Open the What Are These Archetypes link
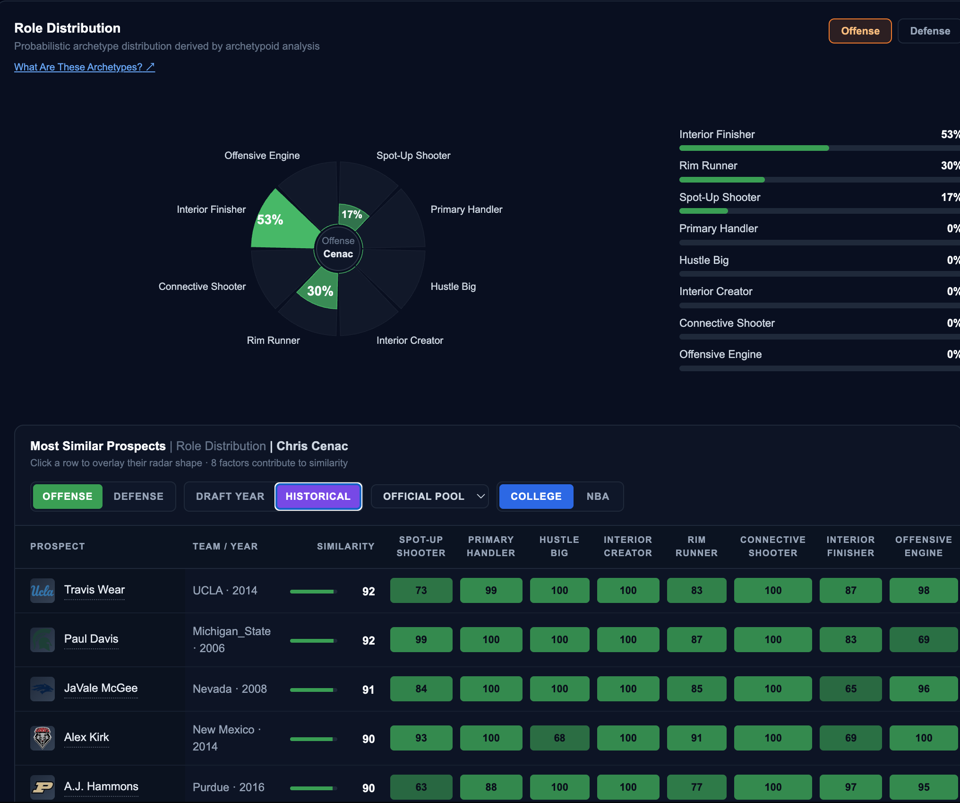The width and height of the screenshot is (960, 803). pos(85,67)
